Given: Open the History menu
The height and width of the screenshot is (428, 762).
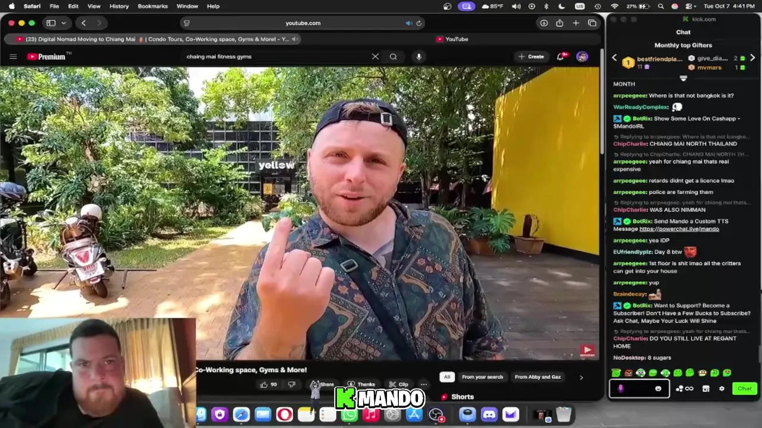Looking at the screenshot, I should [119, 6].
